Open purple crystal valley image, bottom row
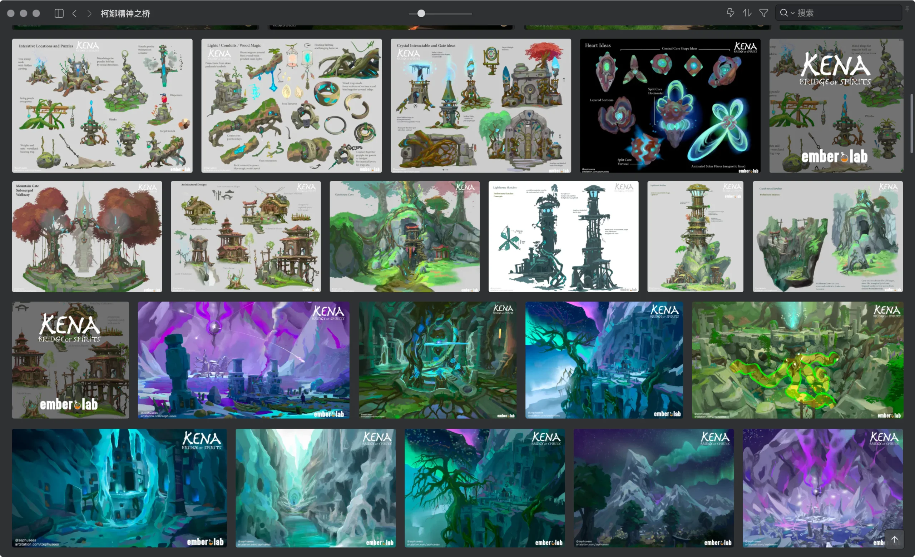The width and height of the screenshot is (915, 557). 822,488
